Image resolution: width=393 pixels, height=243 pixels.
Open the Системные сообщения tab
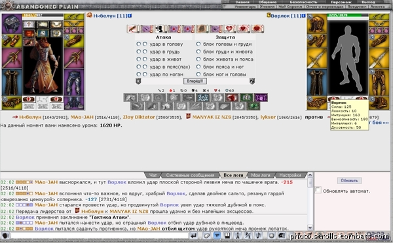(x=190, y=175)
